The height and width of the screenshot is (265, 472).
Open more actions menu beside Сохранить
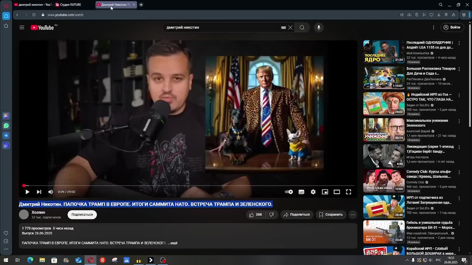(x=353, y=215)
